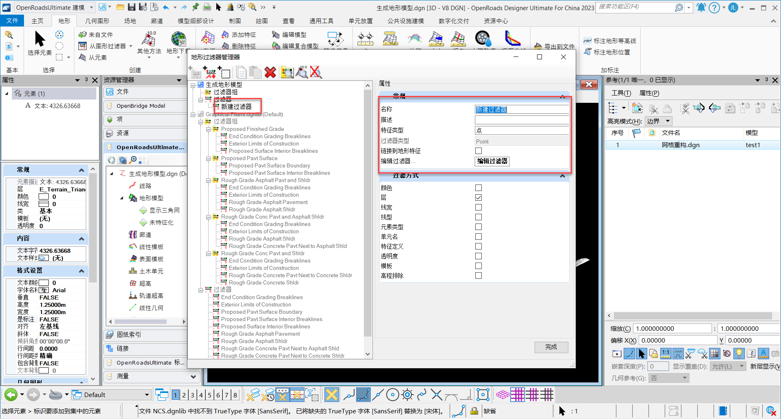781x419 pixels.
Task: Click the red X delete icon in filter manager
Action: pyautogui.click(x=270, y=72)
